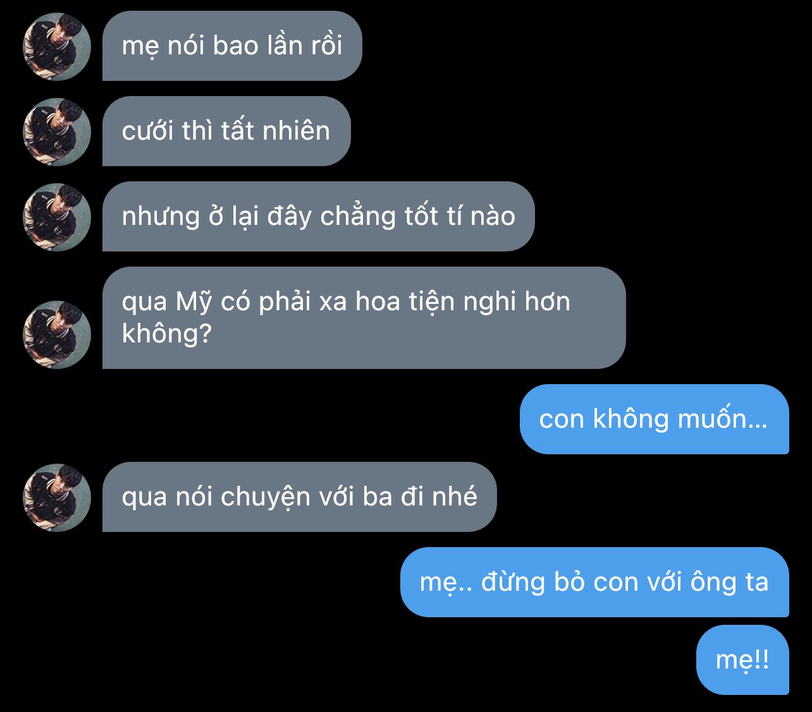Screen dimensions: 812x712
Task: Select the blue "con không muốn..." bubble
Action: [x=654, y=419]
